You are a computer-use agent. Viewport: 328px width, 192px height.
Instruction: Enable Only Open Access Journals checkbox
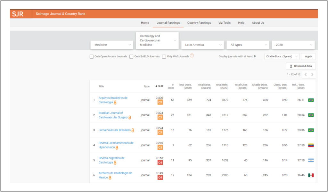(91, 56)
